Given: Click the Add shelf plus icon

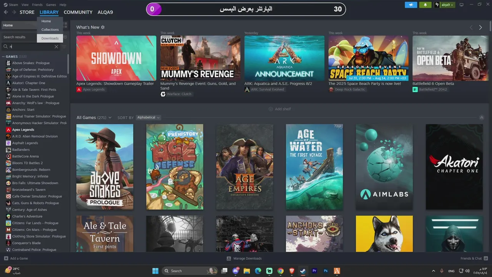Looking at the screenshot, I should 271,109.
